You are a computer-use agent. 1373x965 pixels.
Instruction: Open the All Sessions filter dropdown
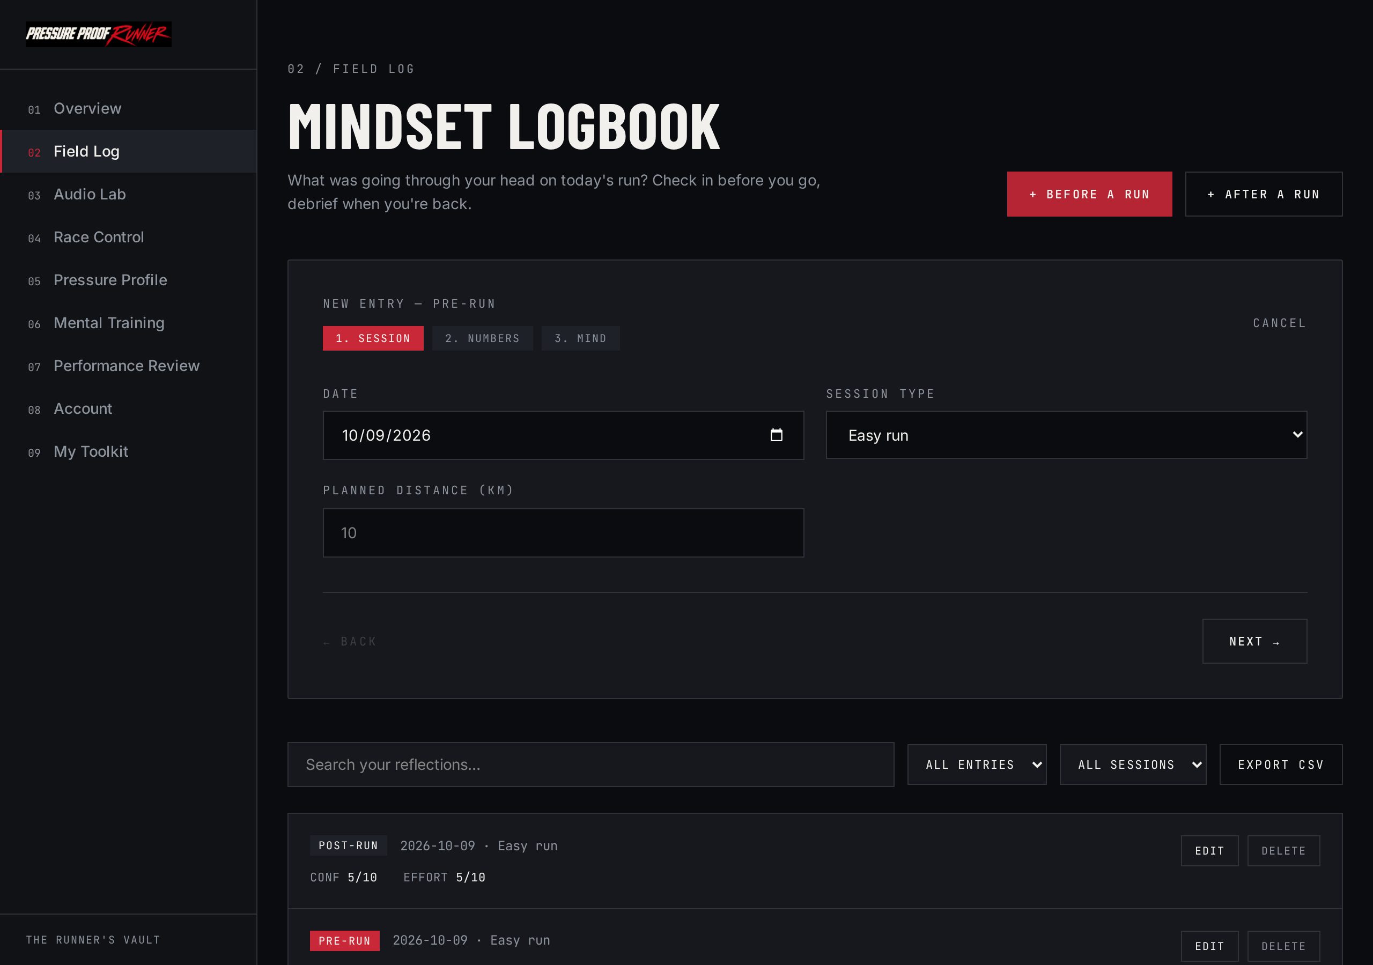coord(1133,764)
